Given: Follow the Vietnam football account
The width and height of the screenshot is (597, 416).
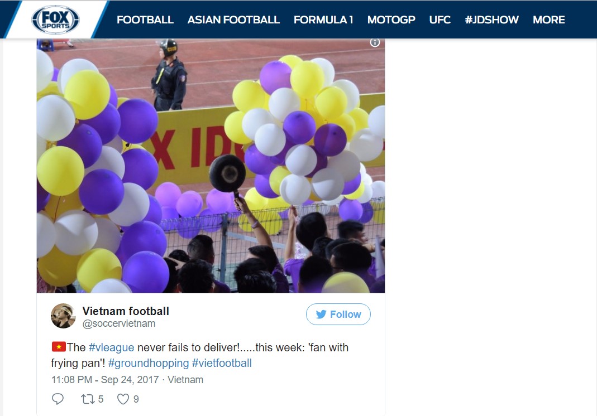Looking at the screenshot, I should [x=338, y=314].
